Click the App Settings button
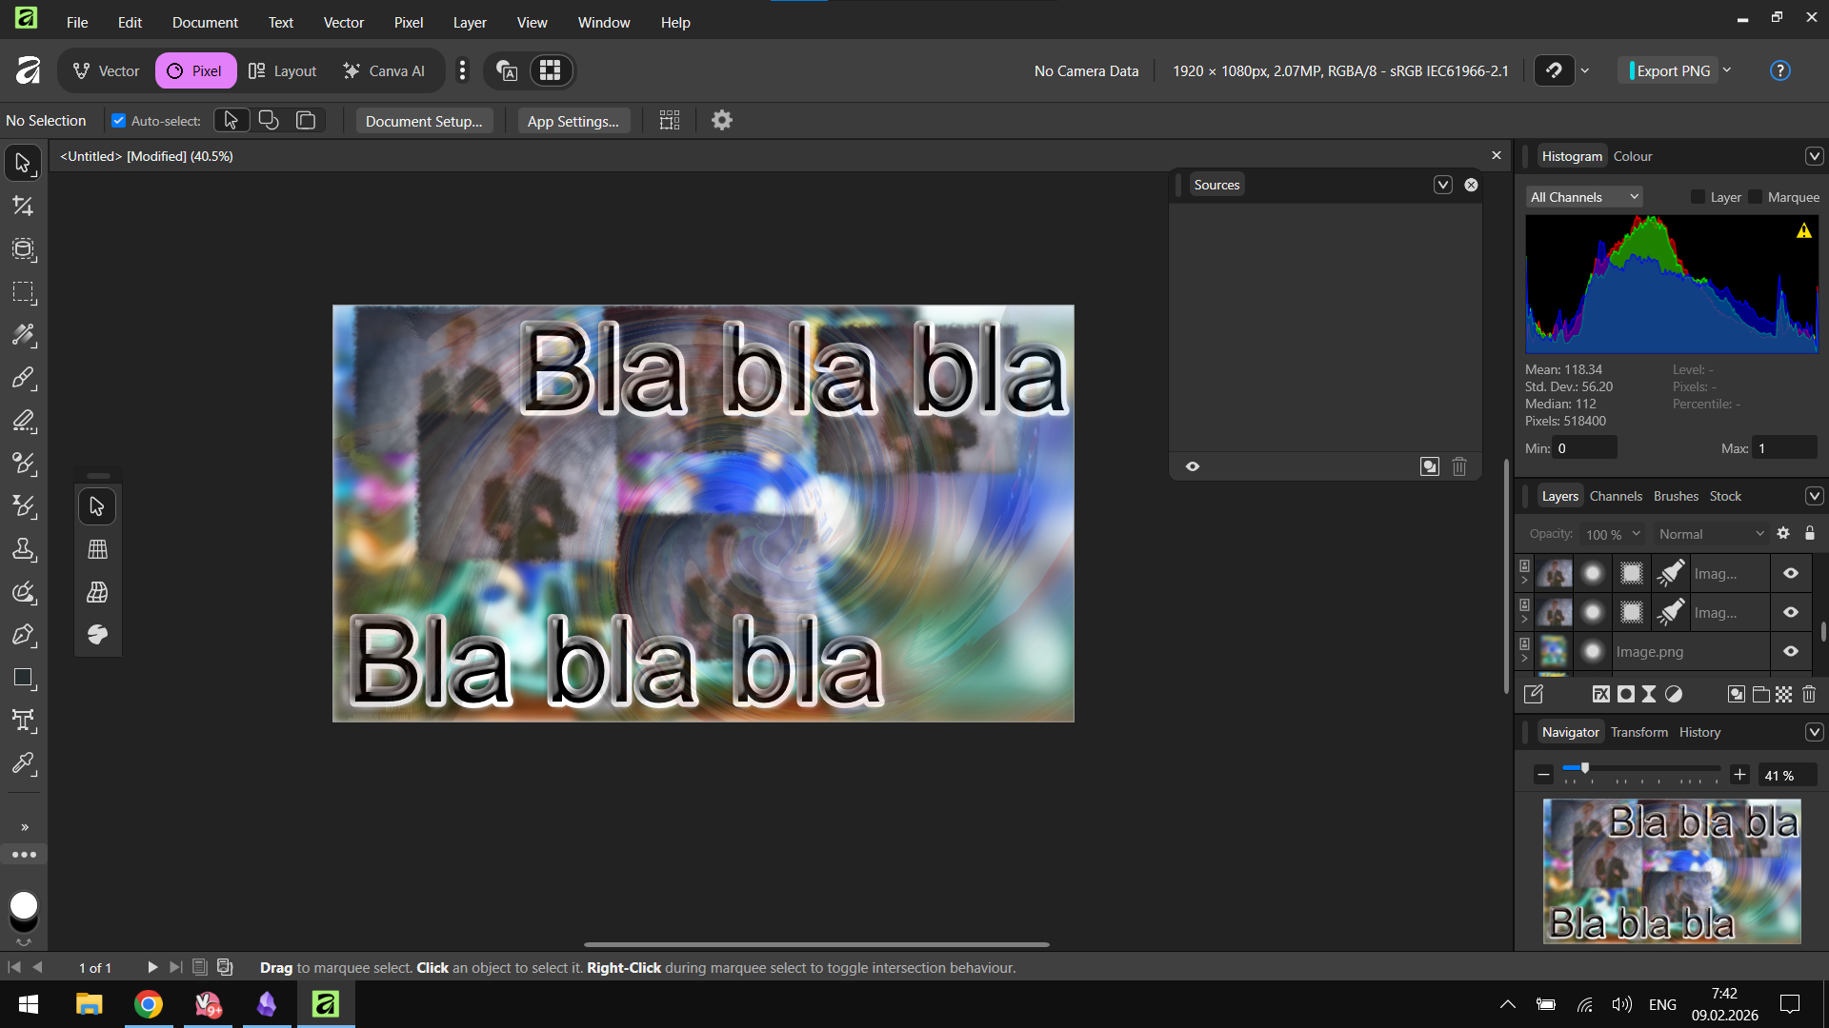This screenshot has height=1028, width=1829. click(x=573, y=121)
